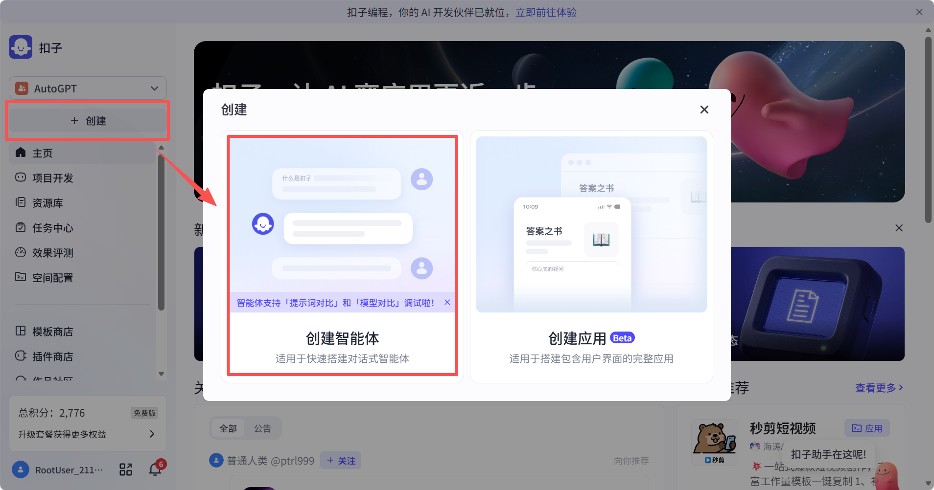This screenshot has height=490, width=934.
Task: Click the plugin store icon
Action: 21,356
